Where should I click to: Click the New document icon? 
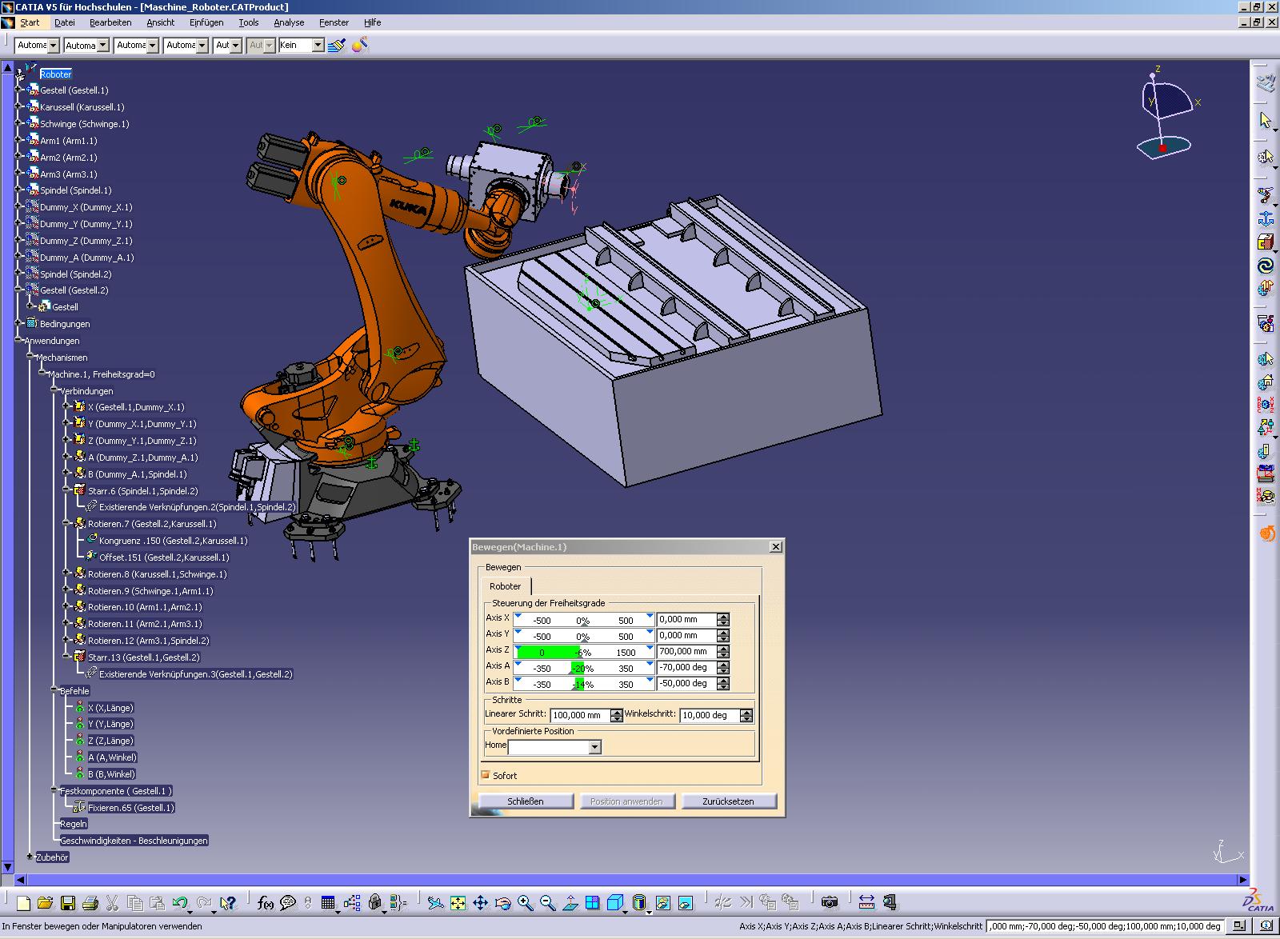pyautogui.click(x=23, y=903)
